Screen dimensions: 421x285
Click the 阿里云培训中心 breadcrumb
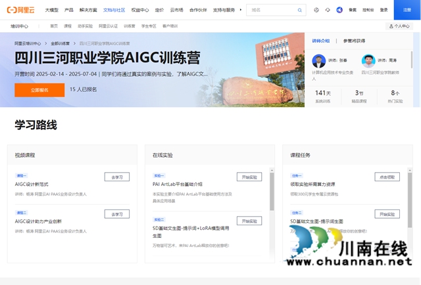point(28,43)
